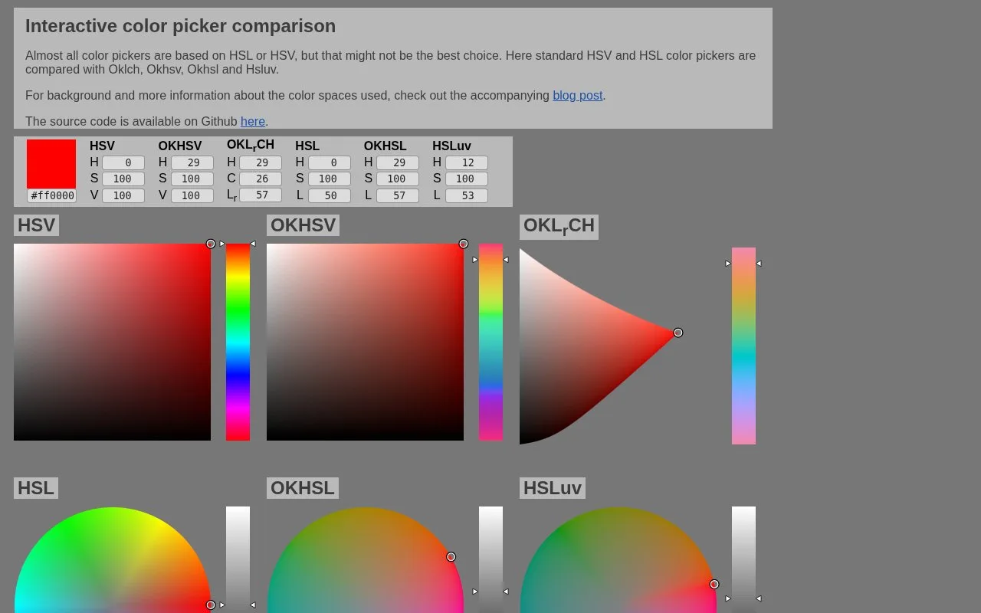Pick a color in the HSV saturation-value square
This screenshot has width=981, height=613.
112,342
